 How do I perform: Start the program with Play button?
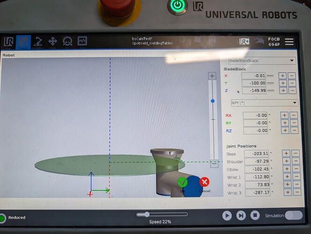[227, 216]
